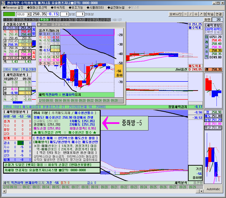
Task: Click the 손절 251,80 value on right panel
Action: pyautogui.click(x=213, y=124)
